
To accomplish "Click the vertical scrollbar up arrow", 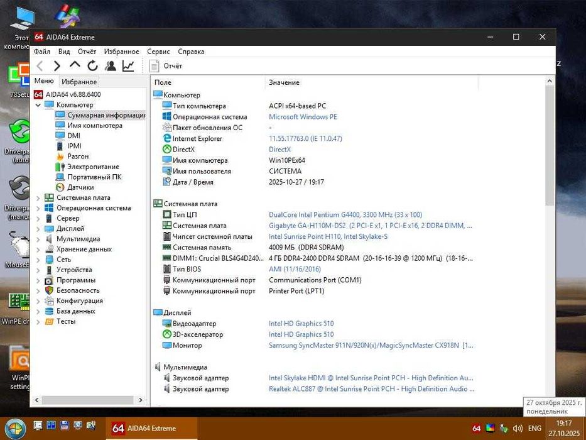I will point(550,81).
